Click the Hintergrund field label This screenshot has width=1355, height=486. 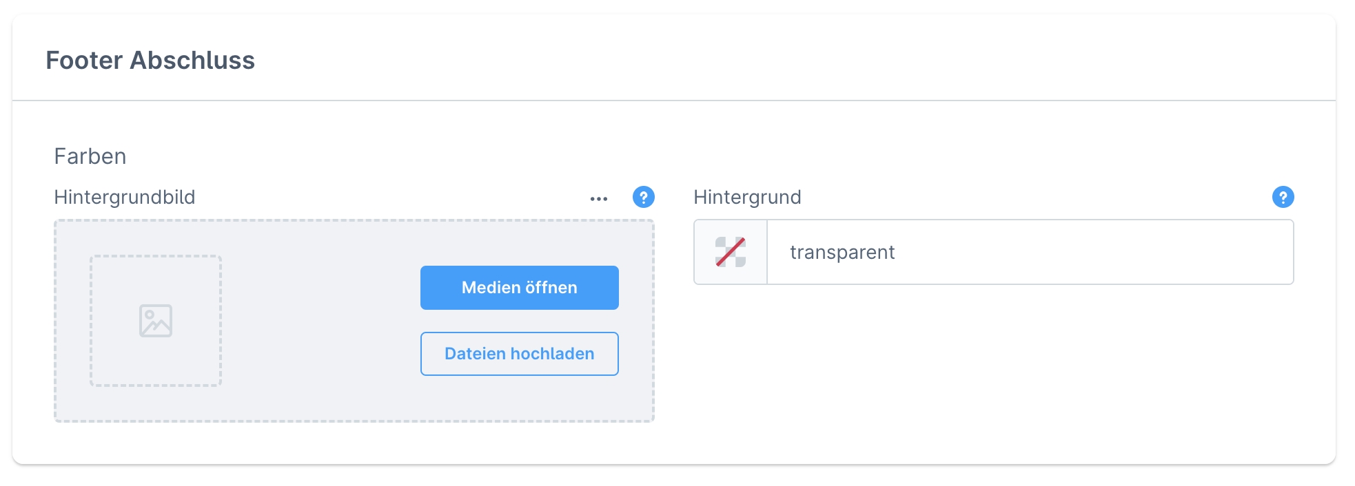click(x=747, y=198)
